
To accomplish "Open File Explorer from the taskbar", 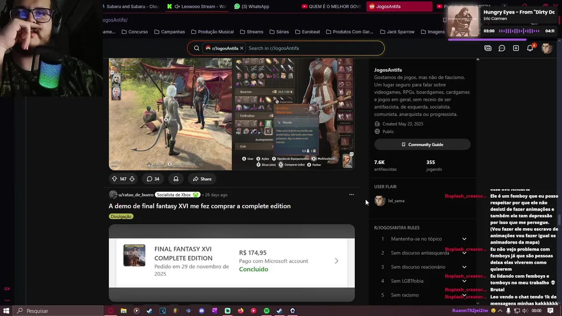I will (124, 311).
